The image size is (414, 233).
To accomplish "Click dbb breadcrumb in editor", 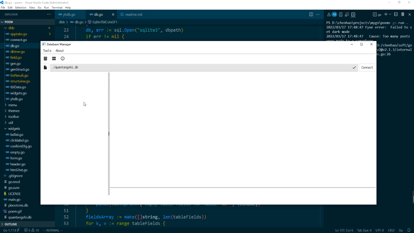I will coord(62,22).
